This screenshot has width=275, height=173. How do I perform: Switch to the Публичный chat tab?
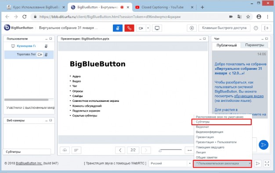[x=226, y=45]
